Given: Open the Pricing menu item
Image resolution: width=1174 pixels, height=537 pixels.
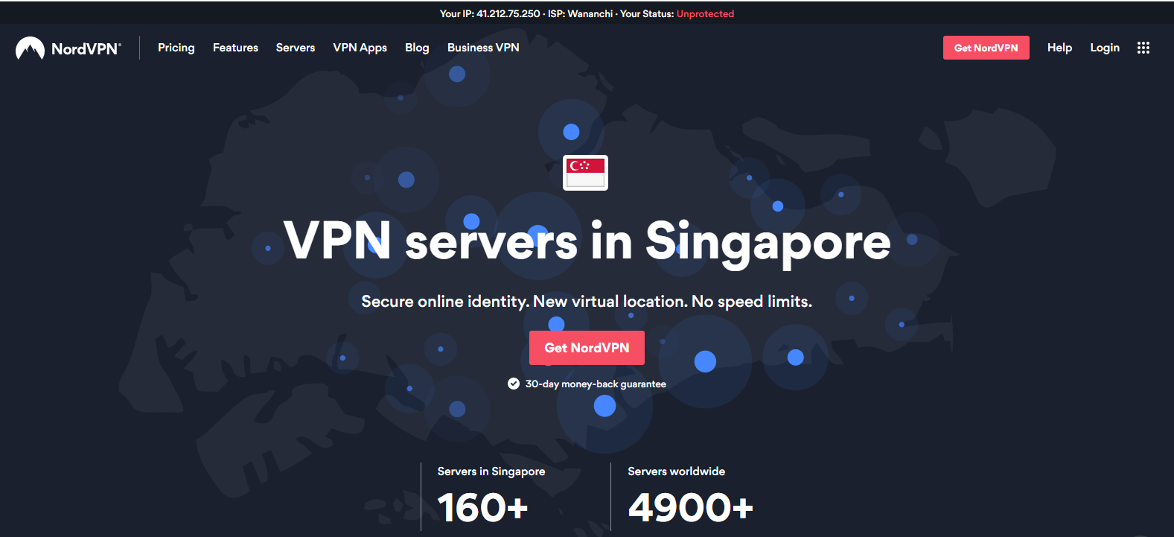Looking at the screenshot, I should click(176, 48).
